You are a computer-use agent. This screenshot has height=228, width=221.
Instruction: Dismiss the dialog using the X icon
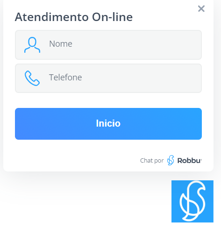click(x=201, y=8)
